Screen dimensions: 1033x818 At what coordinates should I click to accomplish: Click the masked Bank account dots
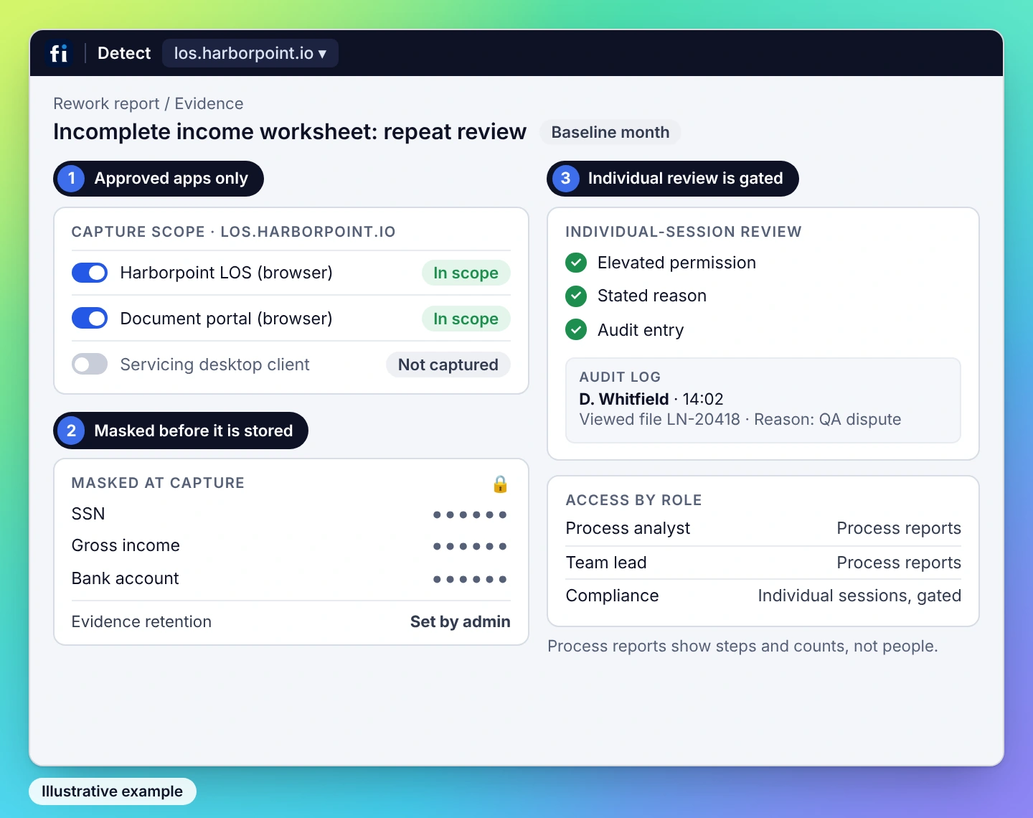(x=470, y=579)
